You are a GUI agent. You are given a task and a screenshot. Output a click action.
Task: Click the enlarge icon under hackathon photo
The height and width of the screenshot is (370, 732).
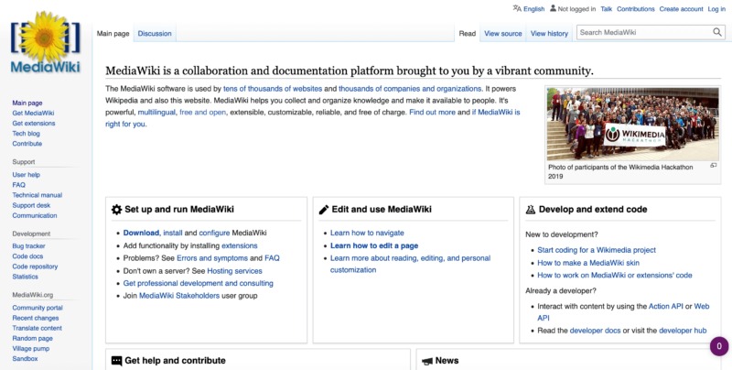point(714,166)
